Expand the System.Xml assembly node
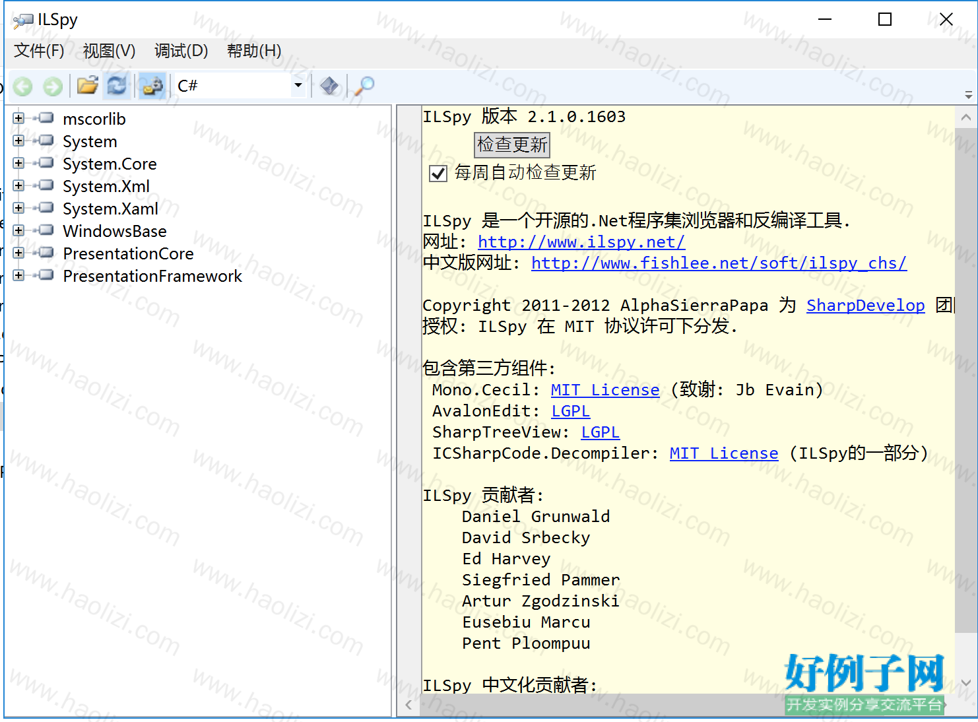978x722 pixels. tap(18, 186)
